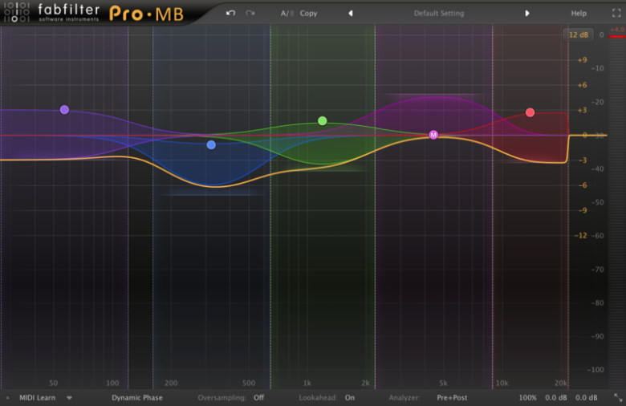
Task: Go to next preset arrow
Action: click(x=527, y=13)
